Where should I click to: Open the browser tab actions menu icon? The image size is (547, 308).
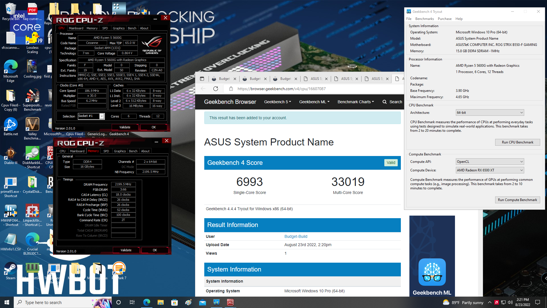[202, 79]
